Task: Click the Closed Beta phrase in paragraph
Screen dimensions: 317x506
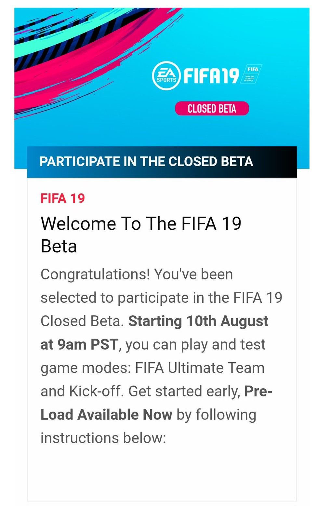Action: click(x=82, y=321)
